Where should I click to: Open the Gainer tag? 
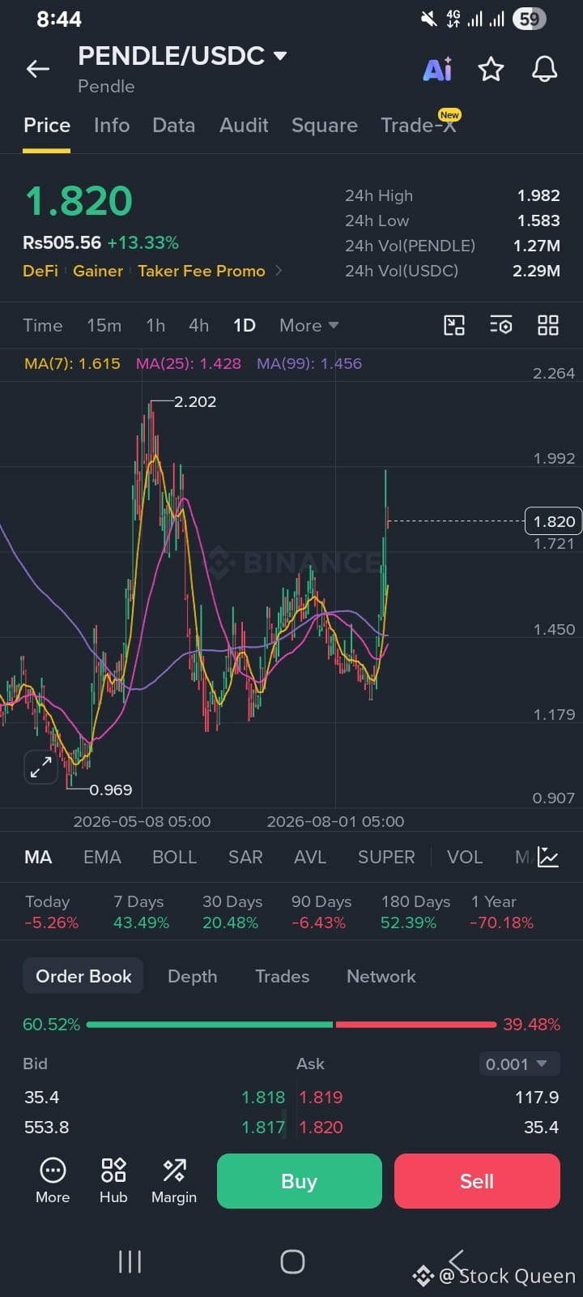pos(98,271)
